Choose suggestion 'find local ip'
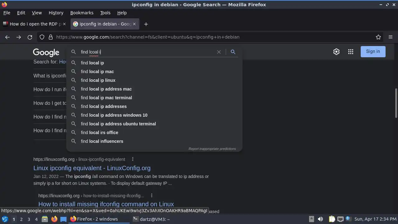Screen dimensions: 398x224 click(154, 63)
